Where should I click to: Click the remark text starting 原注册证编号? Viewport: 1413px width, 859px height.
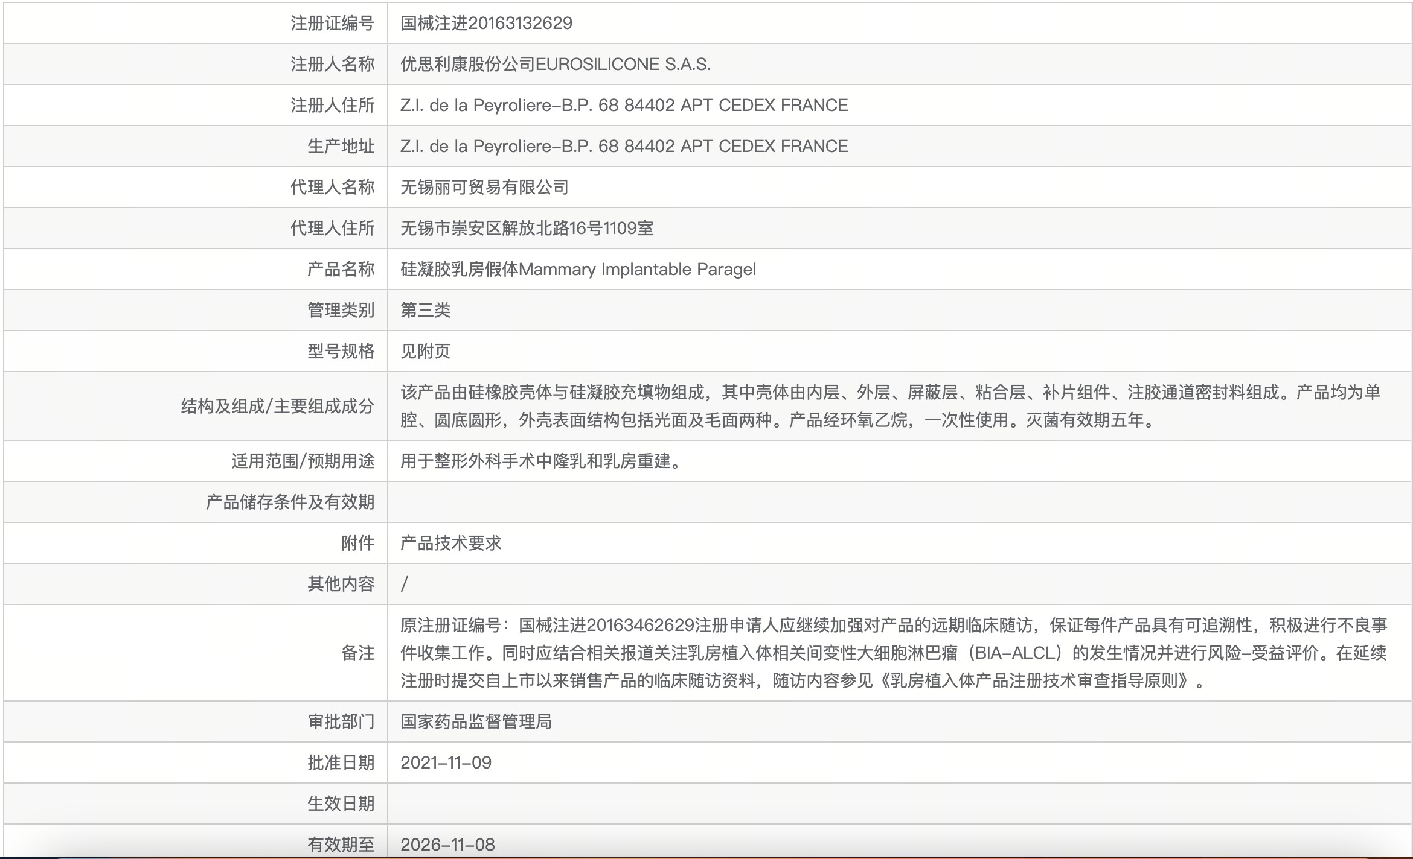tap(894, 653)
